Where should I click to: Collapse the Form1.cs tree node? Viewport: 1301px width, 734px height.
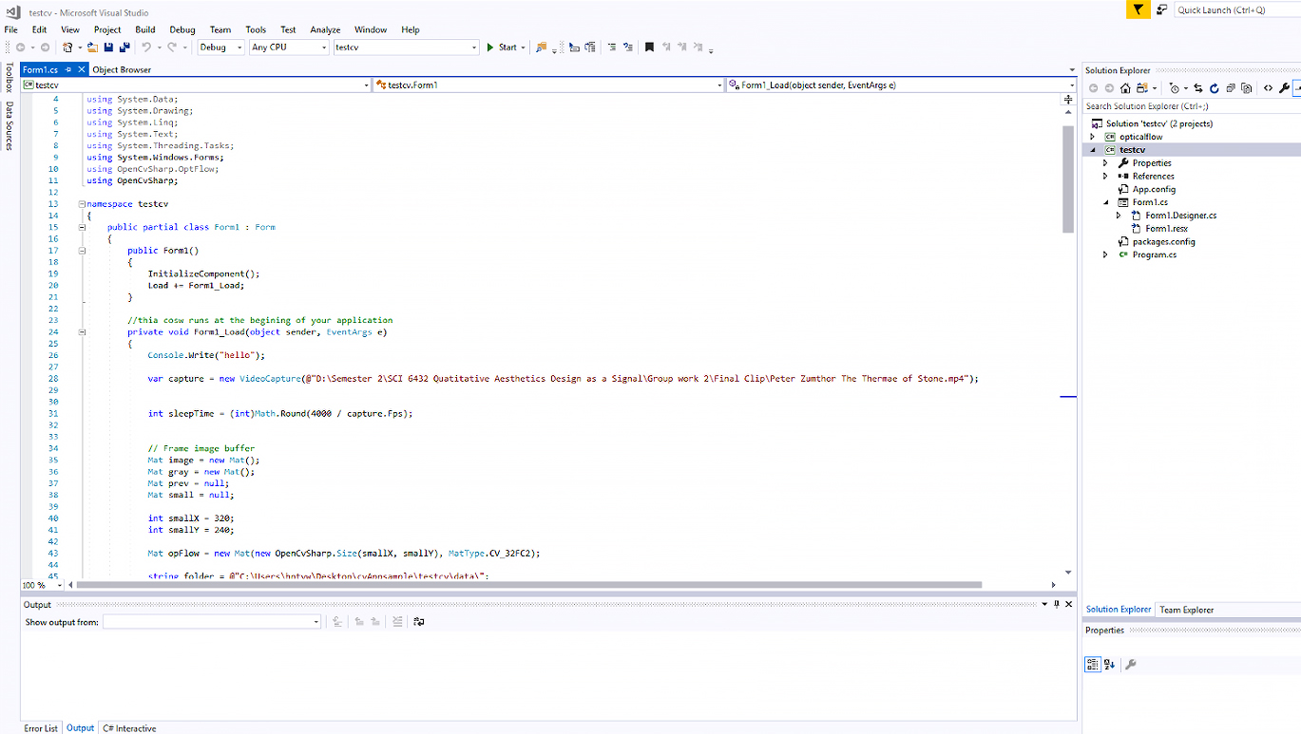point(1105,202)
